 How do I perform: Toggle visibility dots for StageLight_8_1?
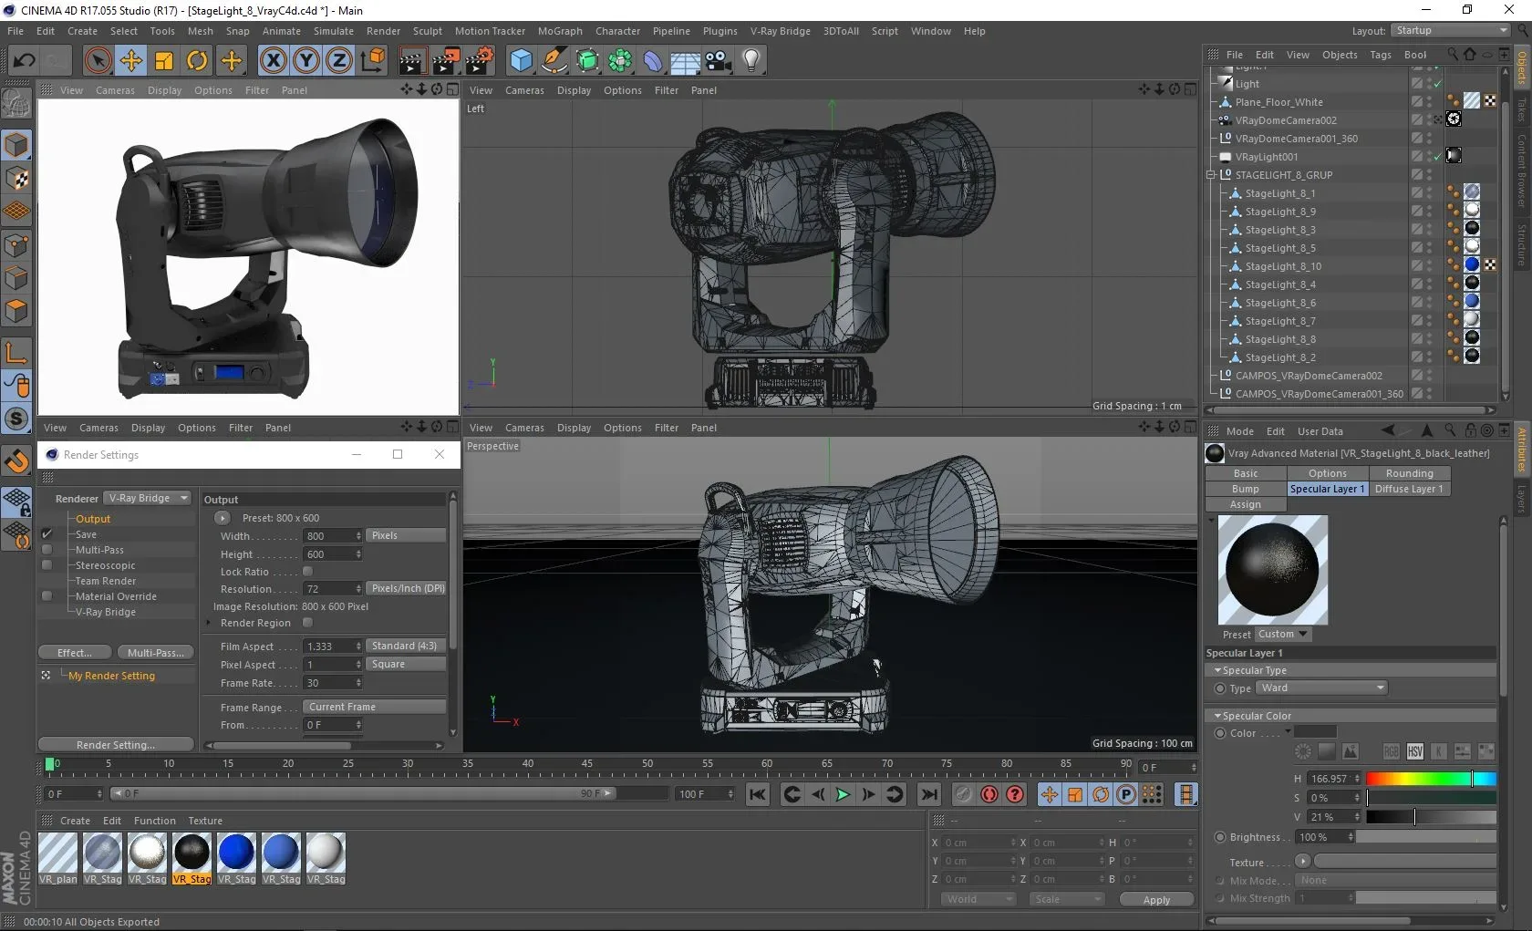(1429, 193)
